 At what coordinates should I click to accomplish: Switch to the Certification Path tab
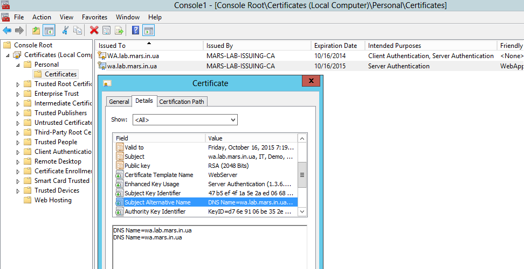point(183,102)
